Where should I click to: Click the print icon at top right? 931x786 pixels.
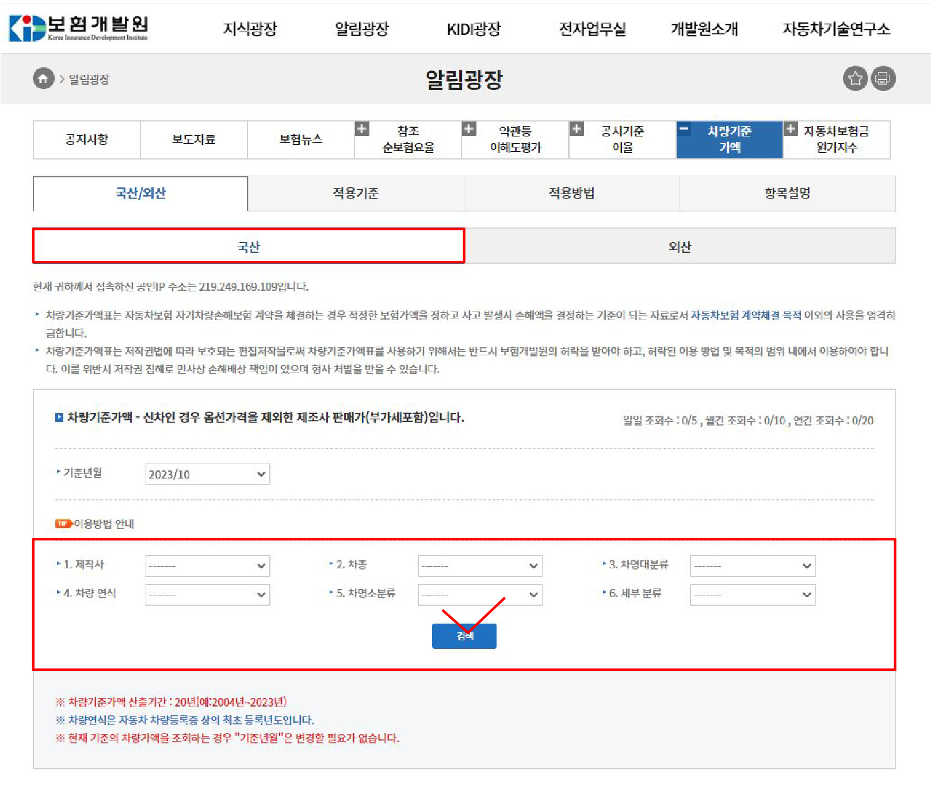click(884, 79)
